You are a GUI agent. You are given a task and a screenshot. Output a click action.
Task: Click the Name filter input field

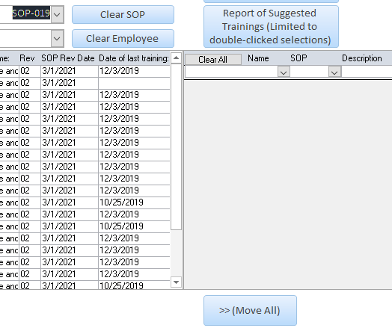[x=231, y=72]
